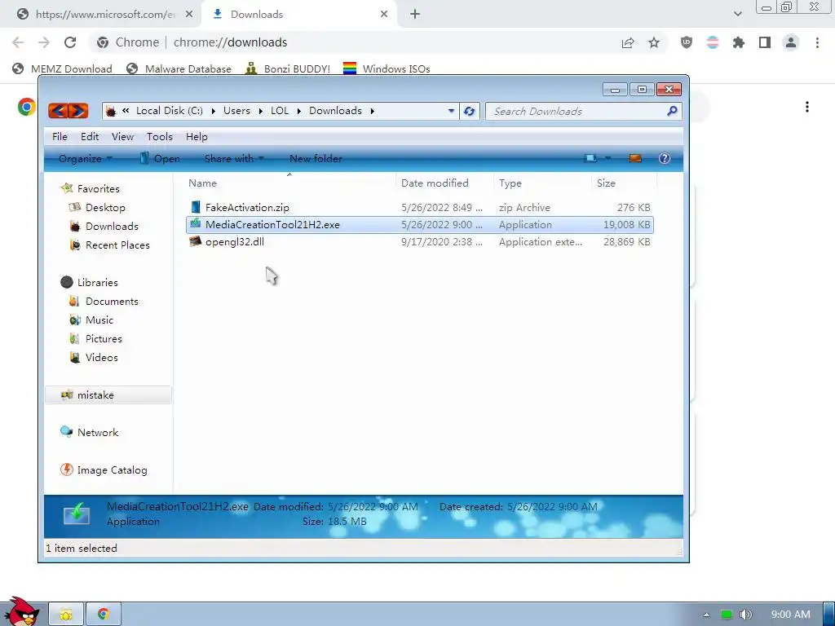Viewport: 835px width, 626px height.
Task: Select the mistake item in sidebar
Action: pyautogui.click(x=108, y=395)
